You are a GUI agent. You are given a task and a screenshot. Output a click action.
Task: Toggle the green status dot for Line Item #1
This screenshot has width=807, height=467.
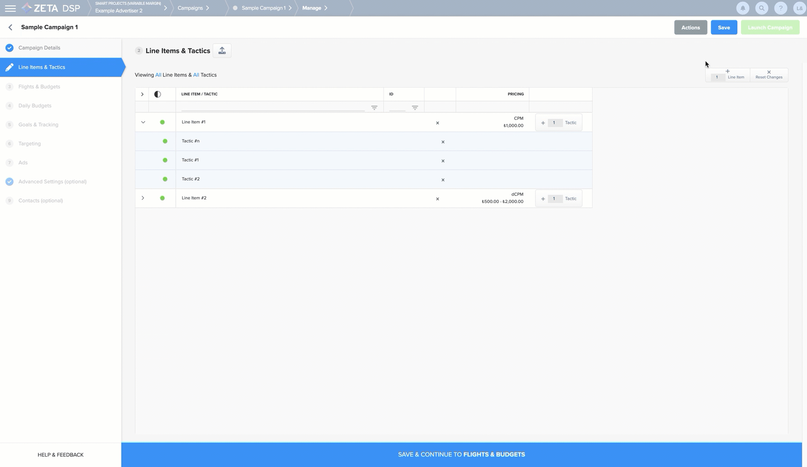click(162, 122)
